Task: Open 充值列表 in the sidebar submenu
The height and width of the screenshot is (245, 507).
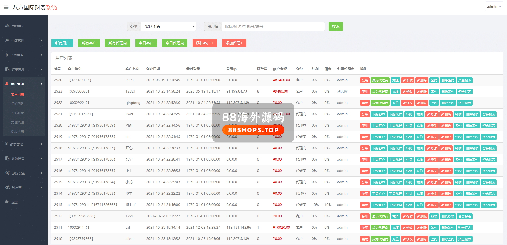Action: coord(17,113)
